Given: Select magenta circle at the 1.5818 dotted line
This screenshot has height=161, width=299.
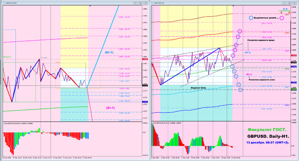Looking at the screenshot, I should [233, 56].
